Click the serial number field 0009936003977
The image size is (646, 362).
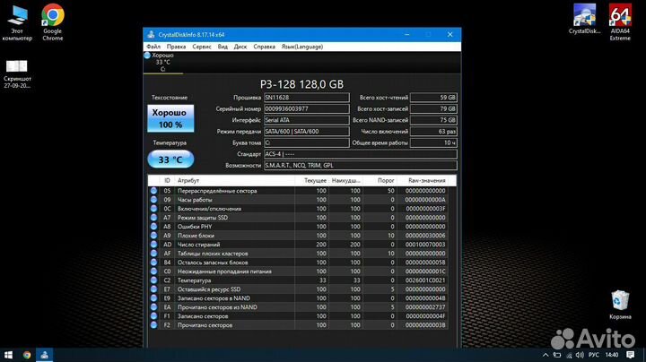pyautogui.click(x=307, y=108)
